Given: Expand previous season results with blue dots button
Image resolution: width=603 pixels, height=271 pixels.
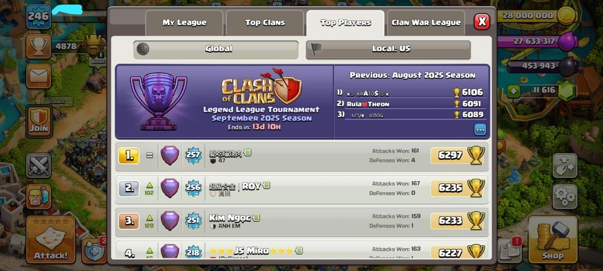Looking at the screenshot, I should (x=480, y=129).
